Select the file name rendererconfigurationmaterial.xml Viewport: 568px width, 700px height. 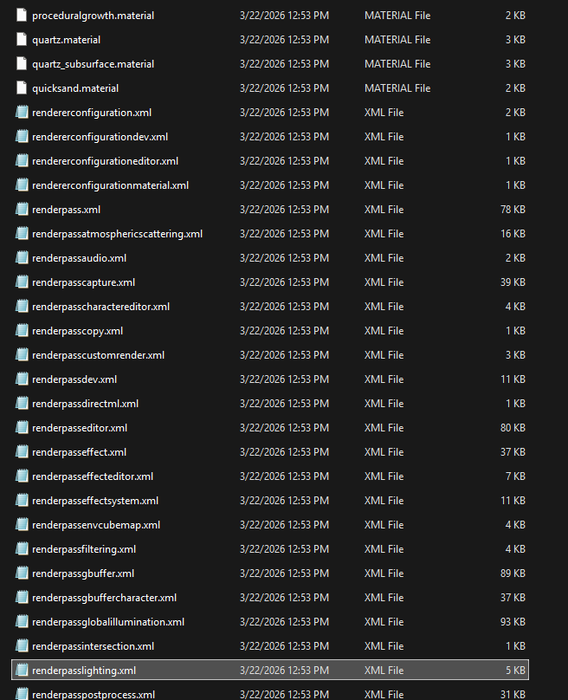[x=110, y=185]
